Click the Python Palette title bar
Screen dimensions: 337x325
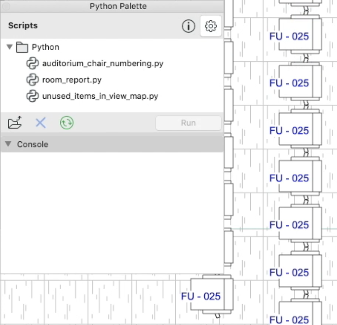pos(118,6)
